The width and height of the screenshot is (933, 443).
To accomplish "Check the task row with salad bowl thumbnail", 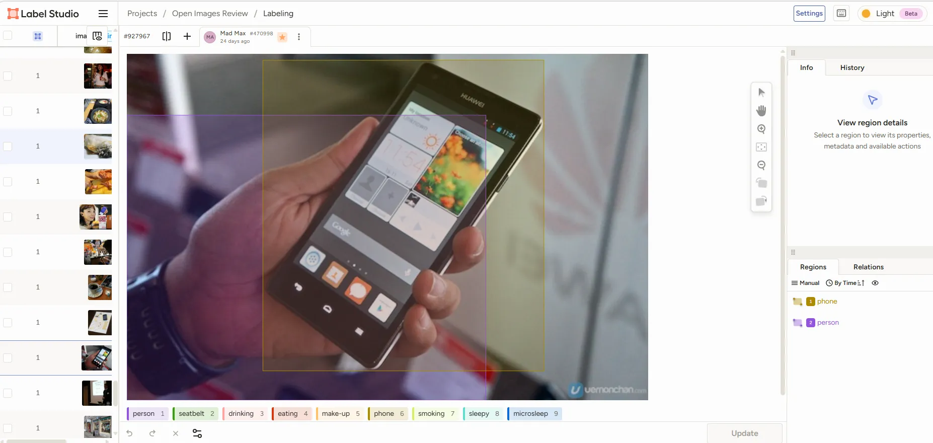I will click(8, 111).
